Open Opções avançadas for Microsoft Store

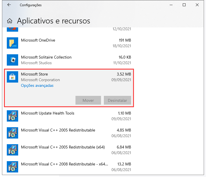tap(37, 85)
